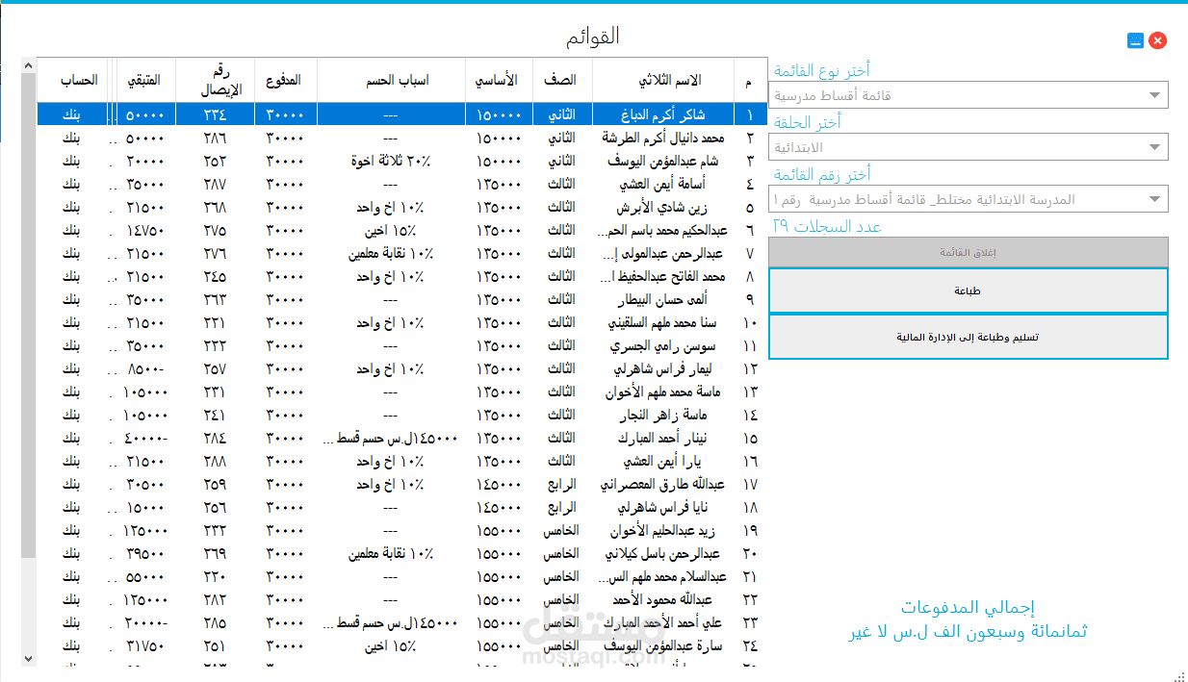Select the name عبدالرحمن باسل كيلاني

click(664, 553)
